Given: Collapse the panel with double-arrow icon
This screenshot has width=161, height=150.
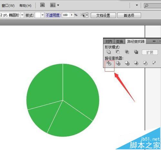Looking at the screenshot, I should (154, 41).
